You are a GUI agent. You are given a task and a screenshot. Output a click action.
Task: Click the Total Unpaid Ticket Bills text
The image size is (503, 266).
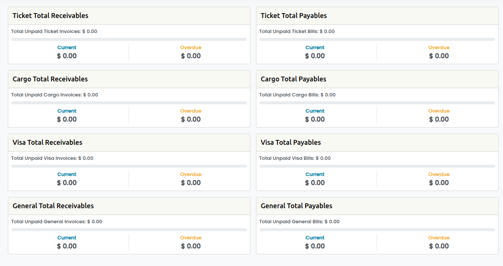click(x=297, y=32)
